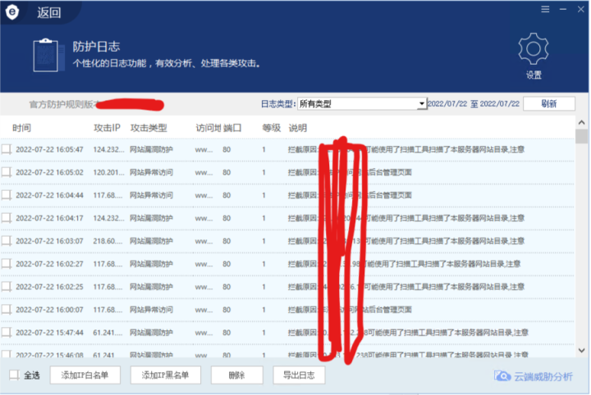Sort by 时间 column header
Screen dimensions: 591x395
point(21,128)
